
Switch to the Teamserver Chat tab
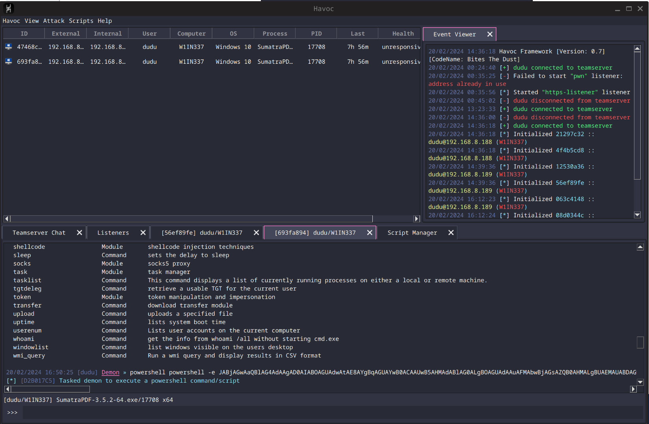click(x=39, y=233)
